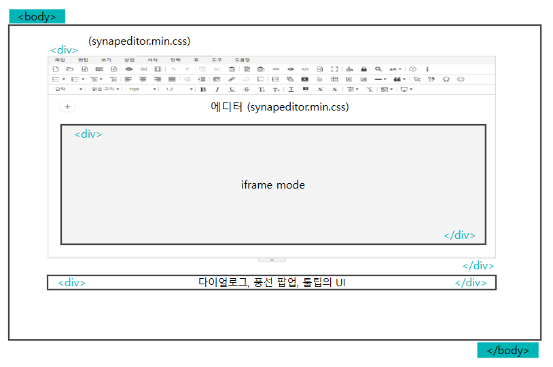Click the help question mark button
The height and width of the screenshot is (367, 553).
pos(412,69)
